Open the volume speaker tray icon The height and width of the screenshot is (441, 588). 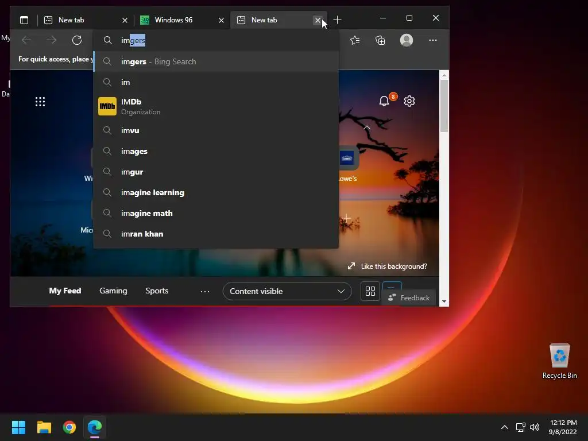tap(535, 427)
